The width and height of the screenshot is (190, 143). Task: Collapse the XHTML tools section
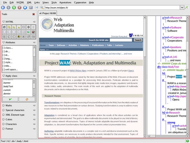tap(4, 22)
